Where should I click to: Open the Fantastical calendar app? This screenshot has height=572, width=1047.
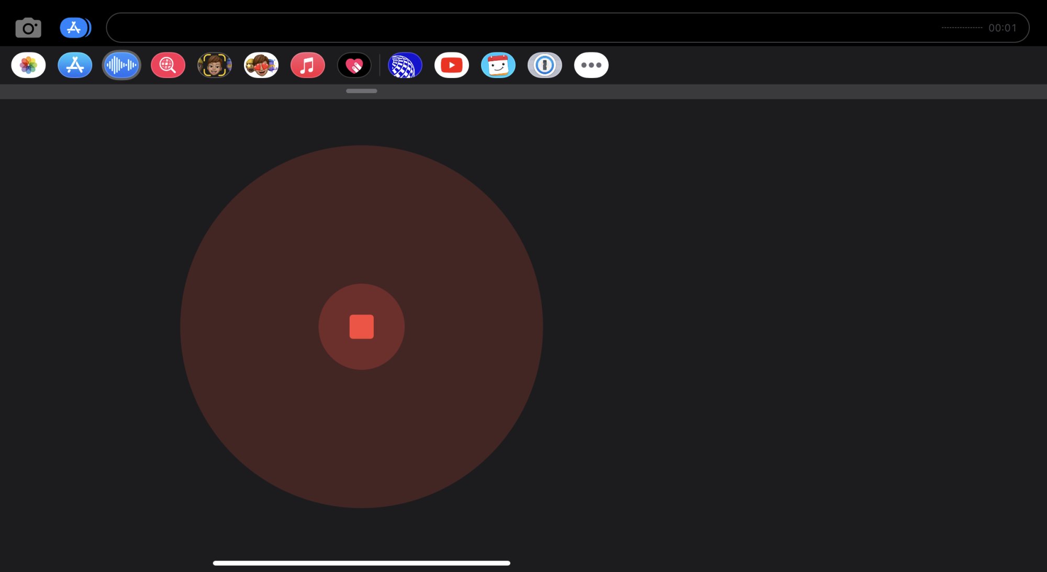pos(498,65)
